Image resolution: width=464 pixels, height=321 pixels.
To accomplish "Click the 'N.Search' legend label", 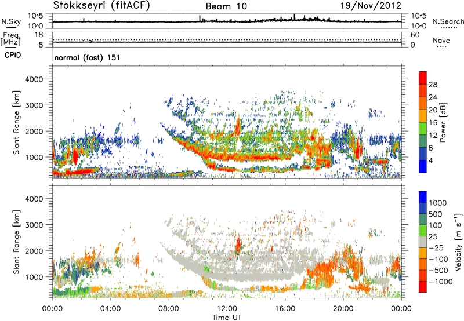I will pyautogui.click(x=448, y=21).
